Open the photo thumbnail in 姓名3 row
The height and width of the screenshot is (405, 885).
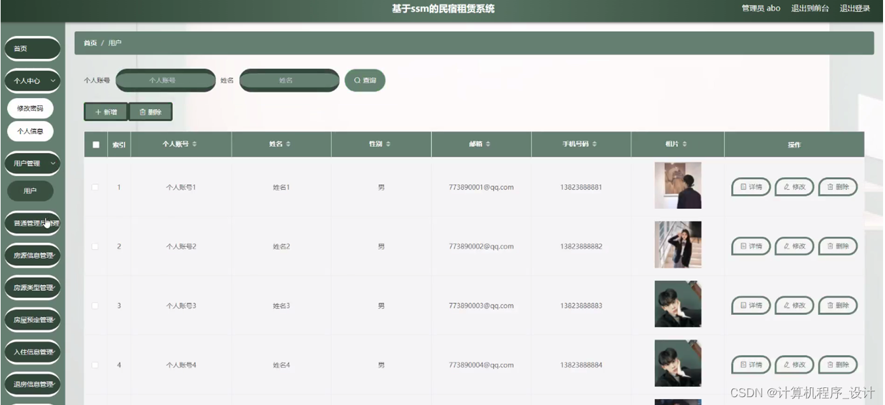pyautogui.click(x=678, y=304)
